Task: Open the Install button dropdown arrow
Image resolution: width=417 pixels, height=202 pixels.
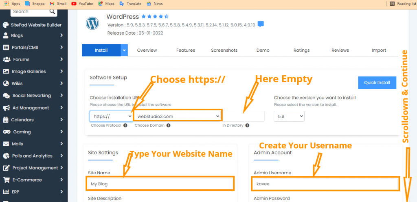Action: tap(124, 50)
